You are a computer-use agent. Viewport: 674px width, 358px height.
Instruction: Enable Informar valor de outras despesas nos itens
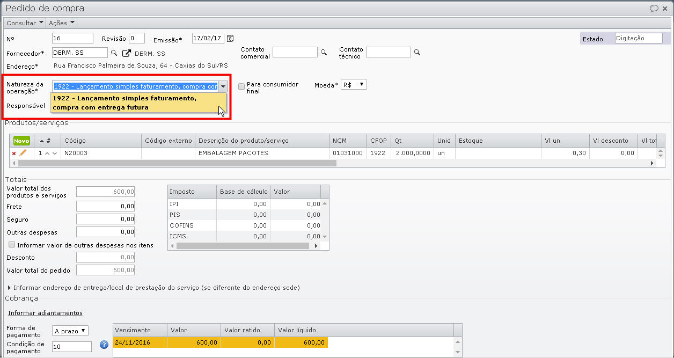click(12, 245)
